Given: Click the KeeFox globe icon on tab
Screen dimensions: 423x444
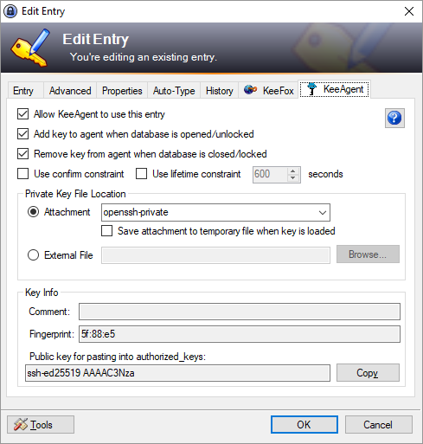Looking at the screenshot, I should click(x=250, y=90).
